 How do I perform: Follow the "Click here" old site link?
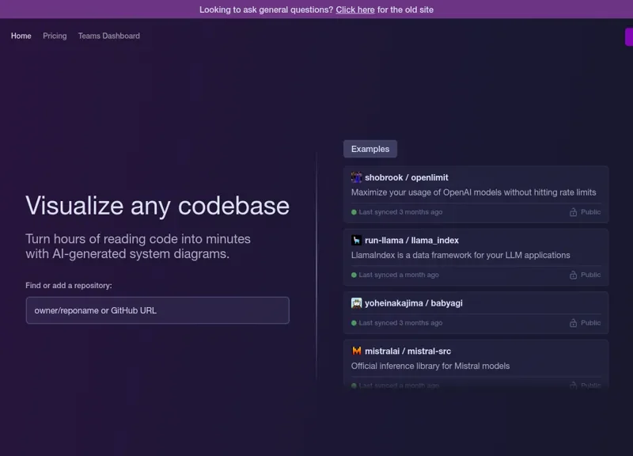(355, 9)
